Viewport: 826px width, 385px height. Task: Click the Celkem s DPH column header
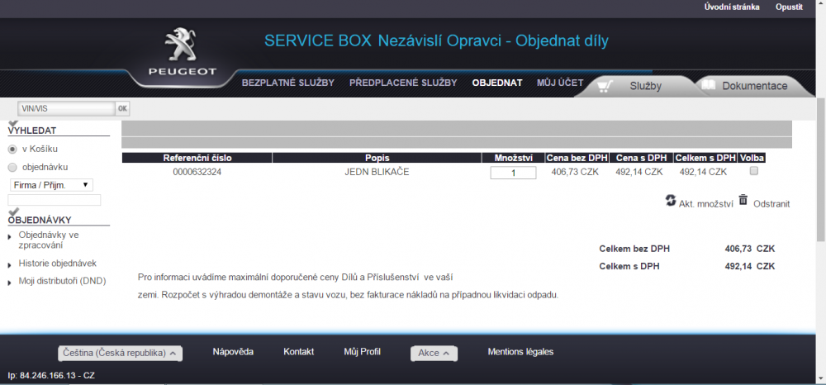click(705, 158)
